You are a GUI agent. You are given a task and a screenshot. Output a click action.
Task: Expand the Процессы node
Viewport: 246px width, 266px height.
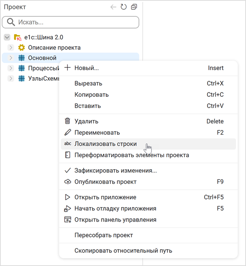[x=11, y=68]
